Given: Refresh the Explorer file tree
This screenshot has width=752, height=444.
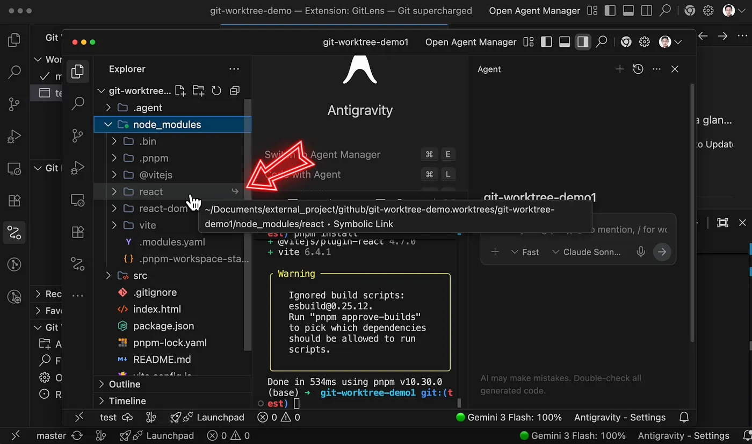Looking at the screenshot, I should (216, 90).
